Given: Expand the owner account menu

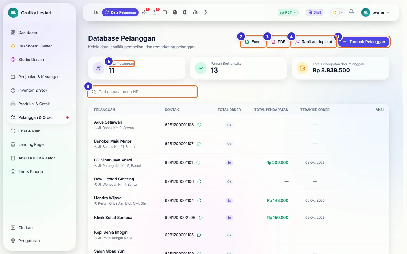Looking at the screenshot, I should tap(376, 12).
